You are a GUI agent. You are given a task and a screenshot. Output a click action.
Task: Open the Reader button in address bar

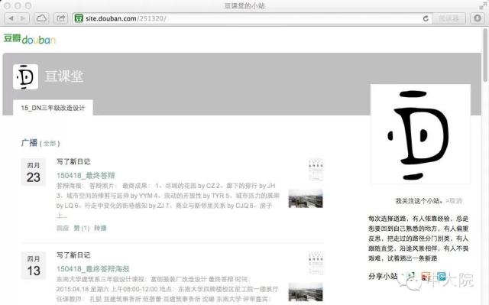coord(449,18)
